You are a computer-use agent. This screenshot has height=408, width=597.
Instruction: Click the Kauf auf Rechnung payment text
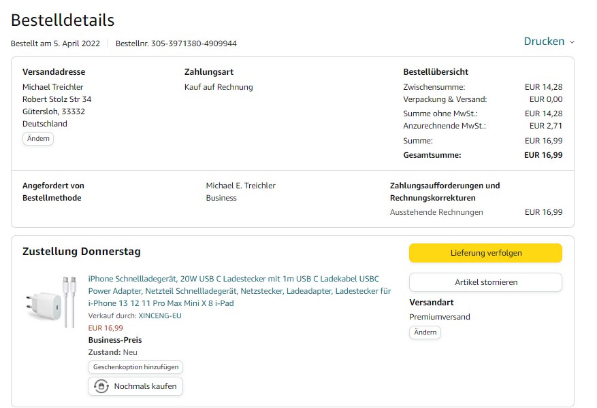click(219, 87)
